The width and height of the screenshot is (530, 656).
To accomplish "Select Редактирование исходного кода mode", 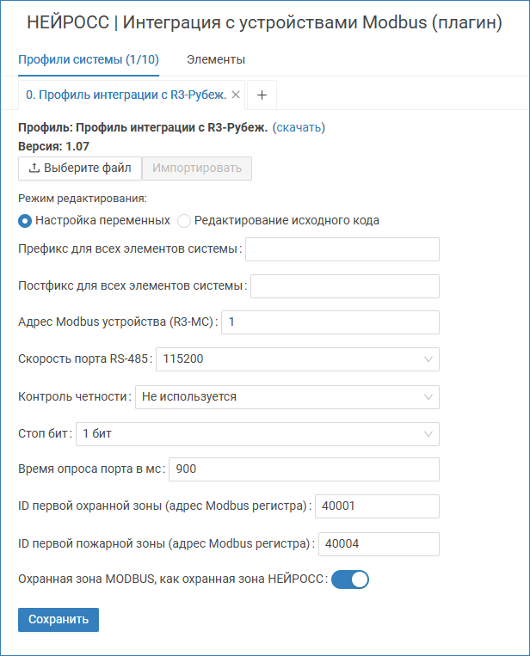I will [x=184, y=220].
